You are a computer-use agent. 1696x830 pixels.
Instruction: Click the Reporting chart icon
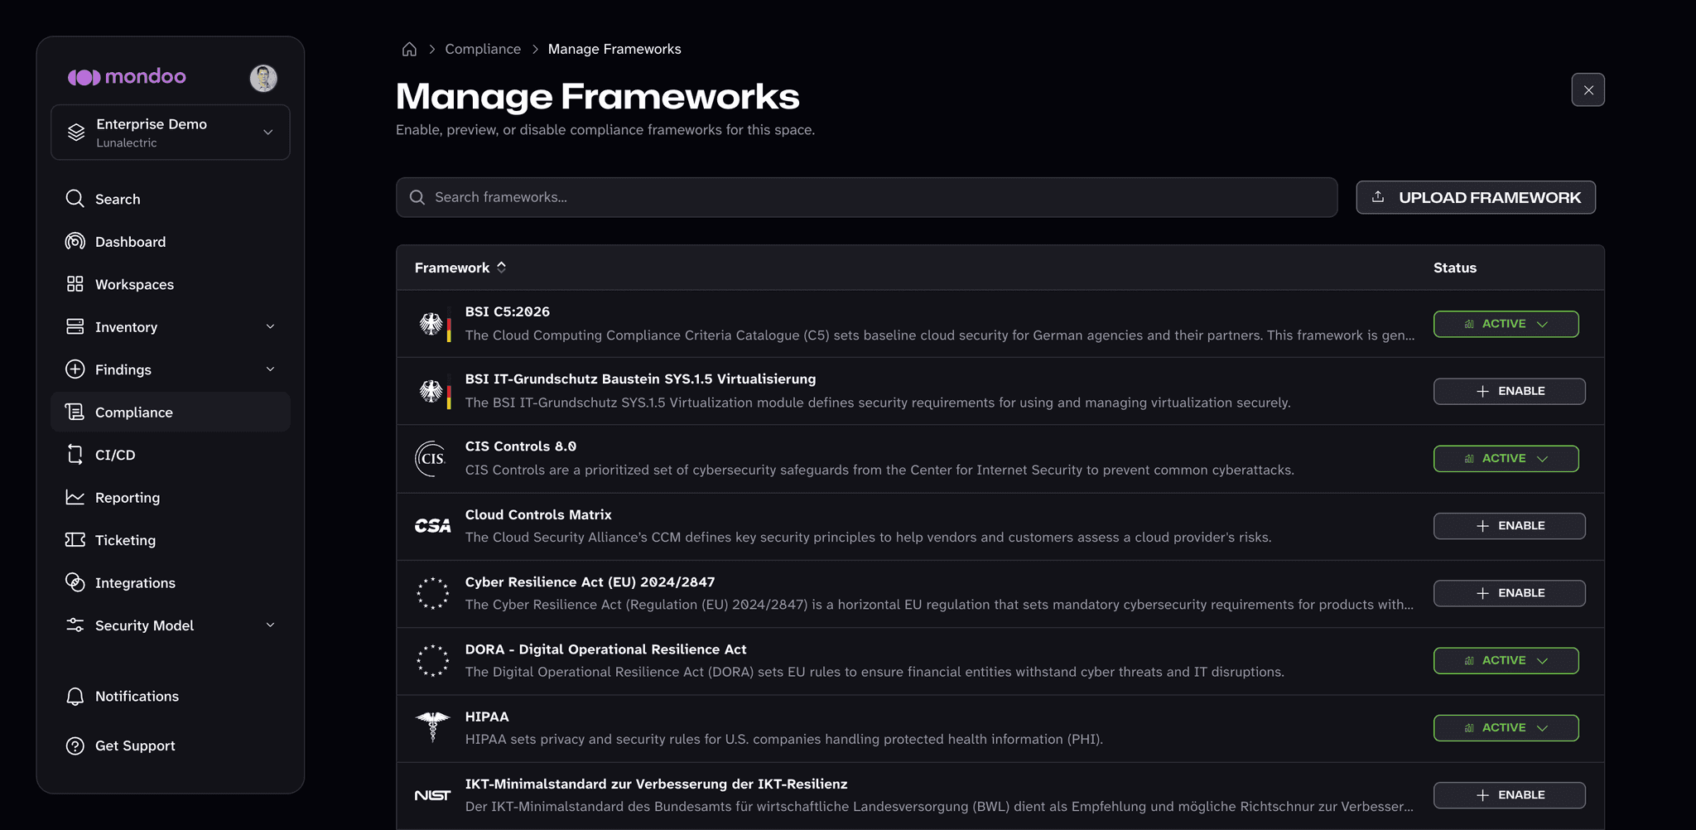(75, 497)
